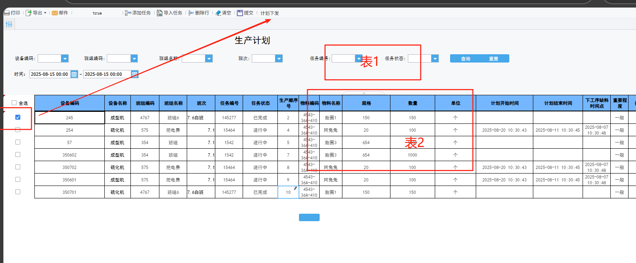Expand the 班组编码 dropdown
The width and height of the screenshot is (636, 263).
click(x=134, y=58)
